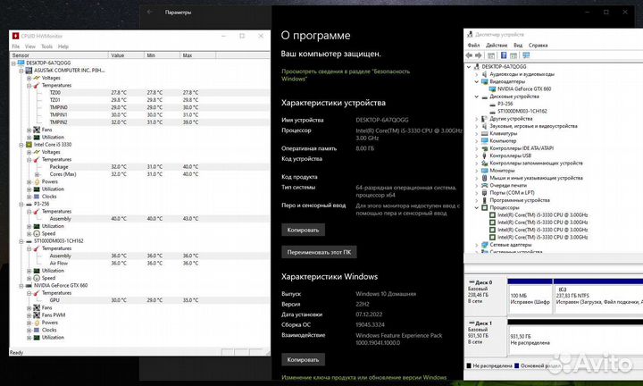This screenshot has height=386, width=643.
Task: Expand Fans PWM under GTX 660
Action: 29,315
